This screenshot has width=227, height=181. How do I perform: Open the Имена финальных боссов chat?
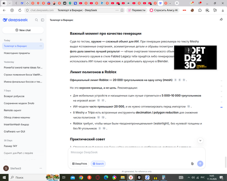click(23, 82)
